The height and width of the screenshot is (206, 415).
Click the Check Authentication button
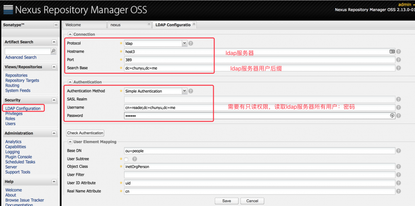coord(85,133)
